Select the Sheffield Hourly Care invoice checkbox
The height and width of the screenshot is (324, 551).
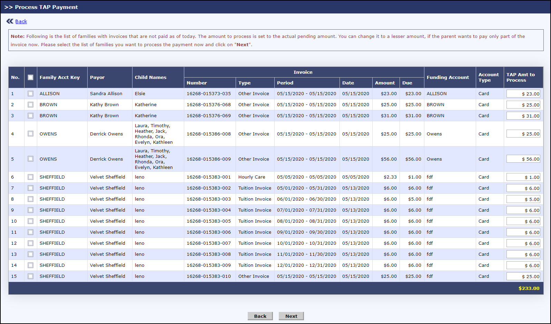(30, 177)
